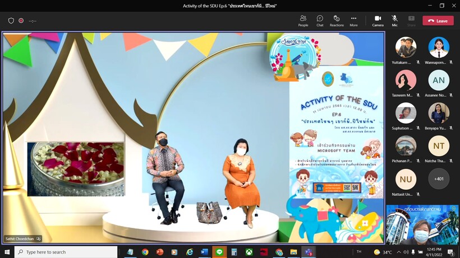Click the red recording indicator icon
Image resolution: width=460 pixels, height=258 pixels.
[x=21, y=21]
